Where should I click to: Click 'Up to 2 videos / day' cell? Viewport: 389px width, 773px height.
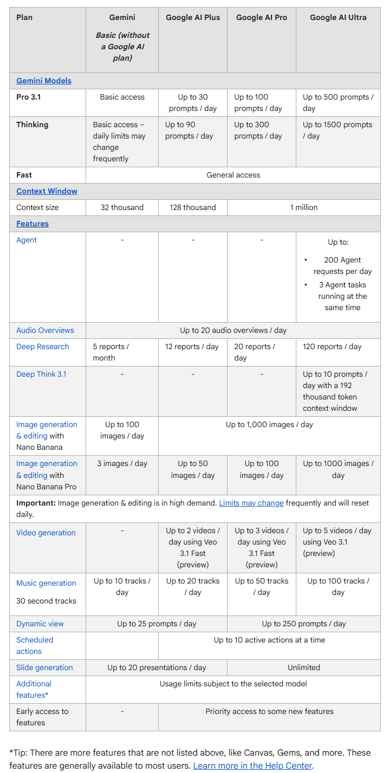pos(193,548)
